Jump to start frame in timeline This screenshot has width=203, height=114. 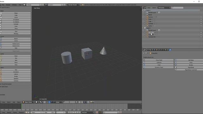pos(69,112)
